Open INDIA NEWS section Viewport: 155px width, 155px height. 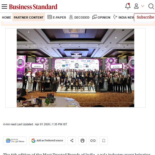(x=123, y=17)
